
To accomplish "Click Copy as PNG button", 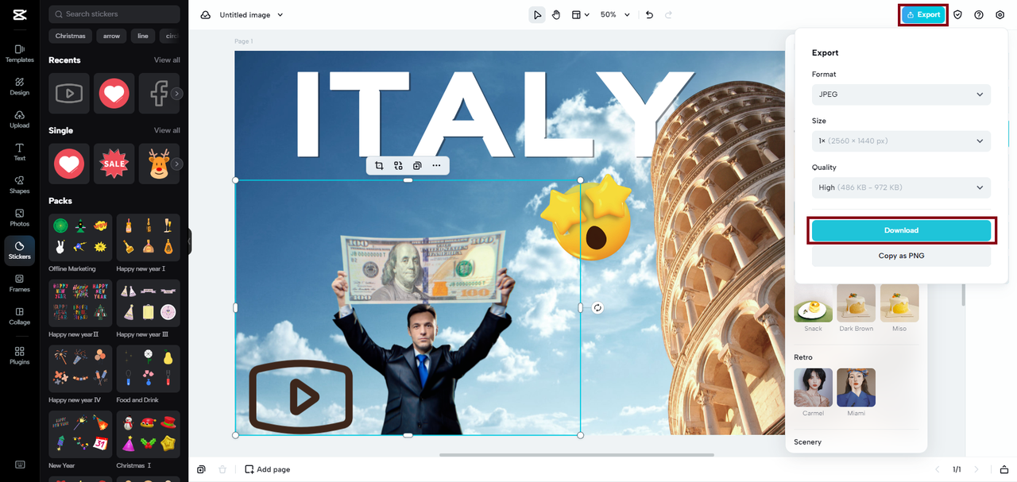I will pos(901,256).
